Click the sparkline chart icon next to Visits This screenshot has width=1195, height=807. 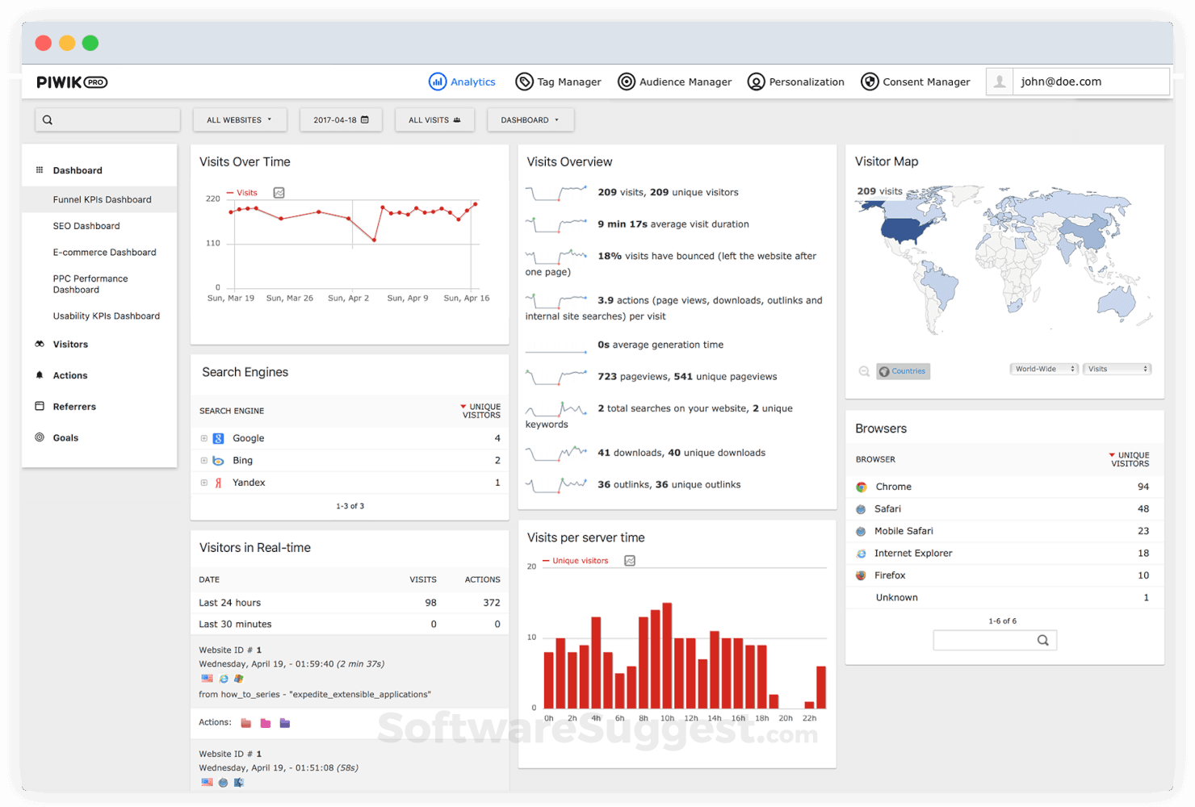[278, 193]
